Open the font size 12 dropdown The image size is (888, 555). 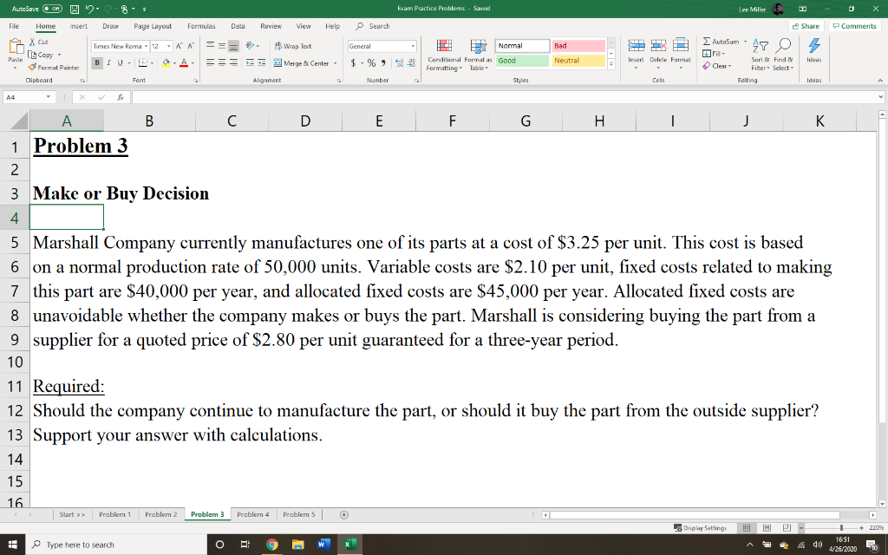169,46
